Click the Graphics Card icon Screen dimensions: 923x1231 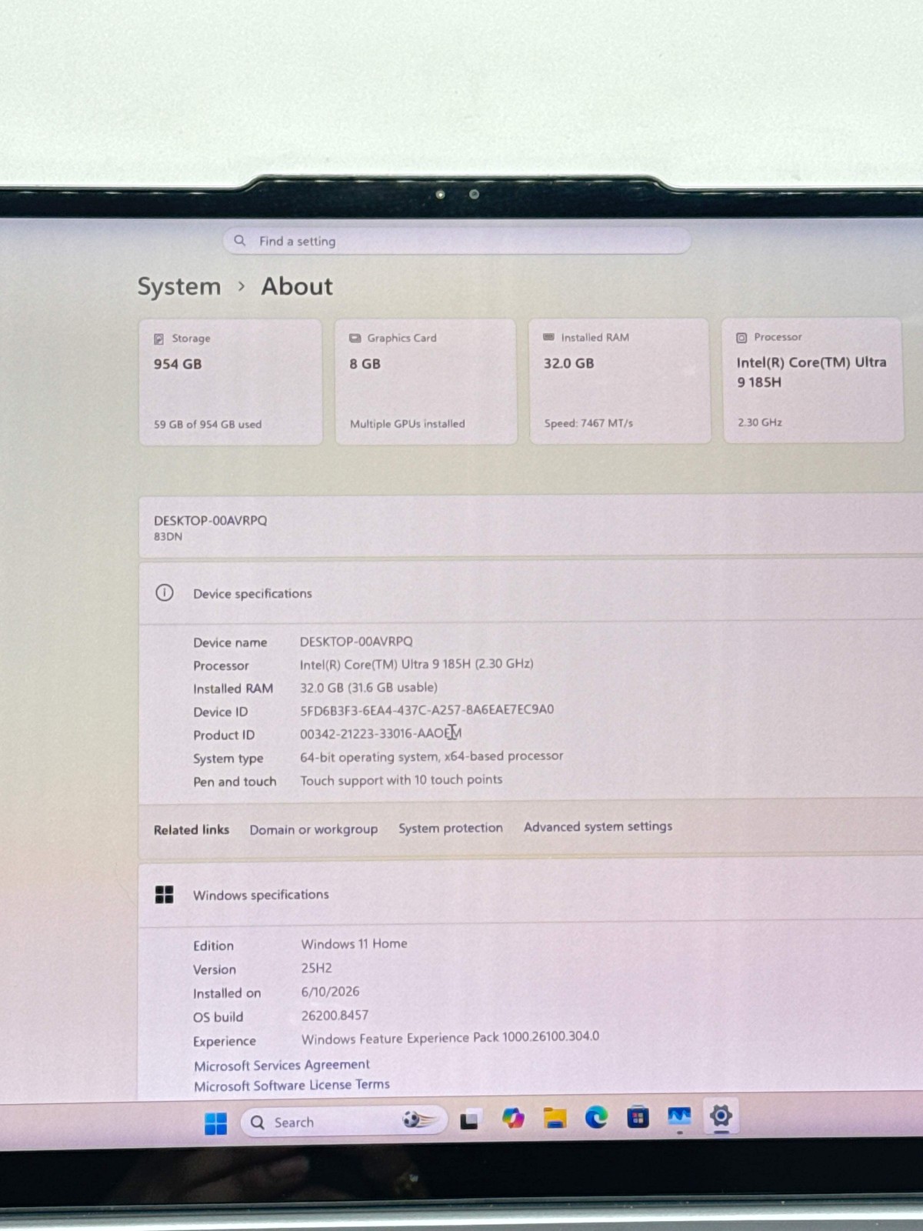point(355,338)
